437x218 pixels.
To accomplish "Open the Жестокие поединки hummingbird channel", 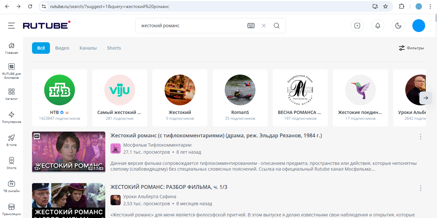I will pyautogui.click(x=360, y=98).
